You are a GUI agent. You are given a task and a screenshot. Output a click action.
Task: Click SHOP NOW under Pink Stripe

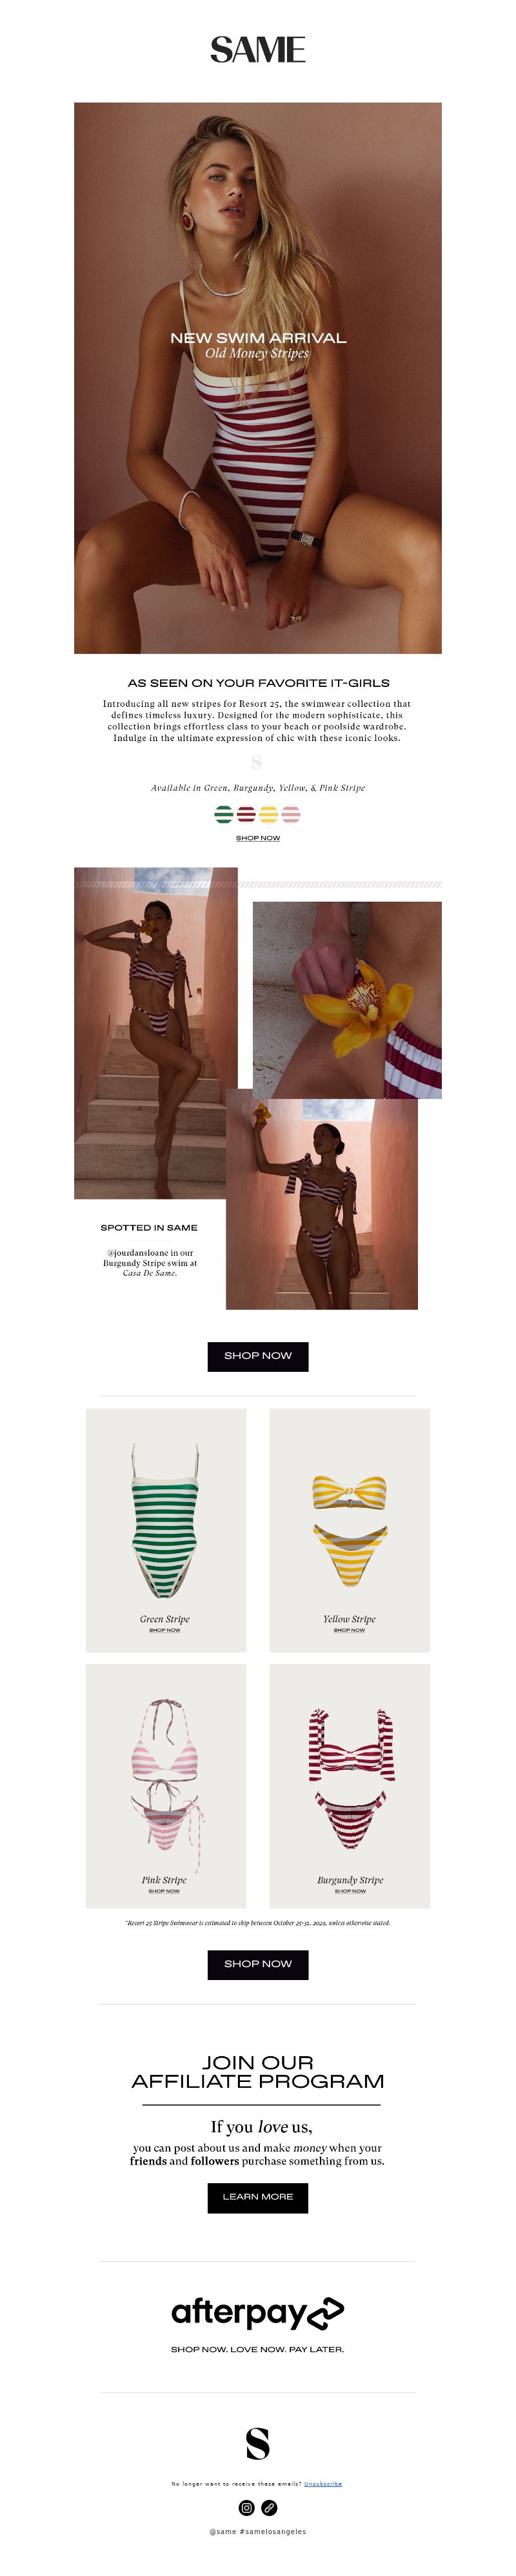pos(164,1891)
